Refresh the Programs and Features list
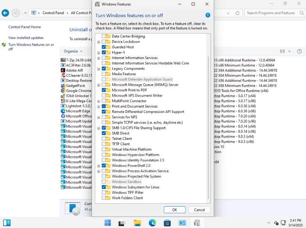 237,13
